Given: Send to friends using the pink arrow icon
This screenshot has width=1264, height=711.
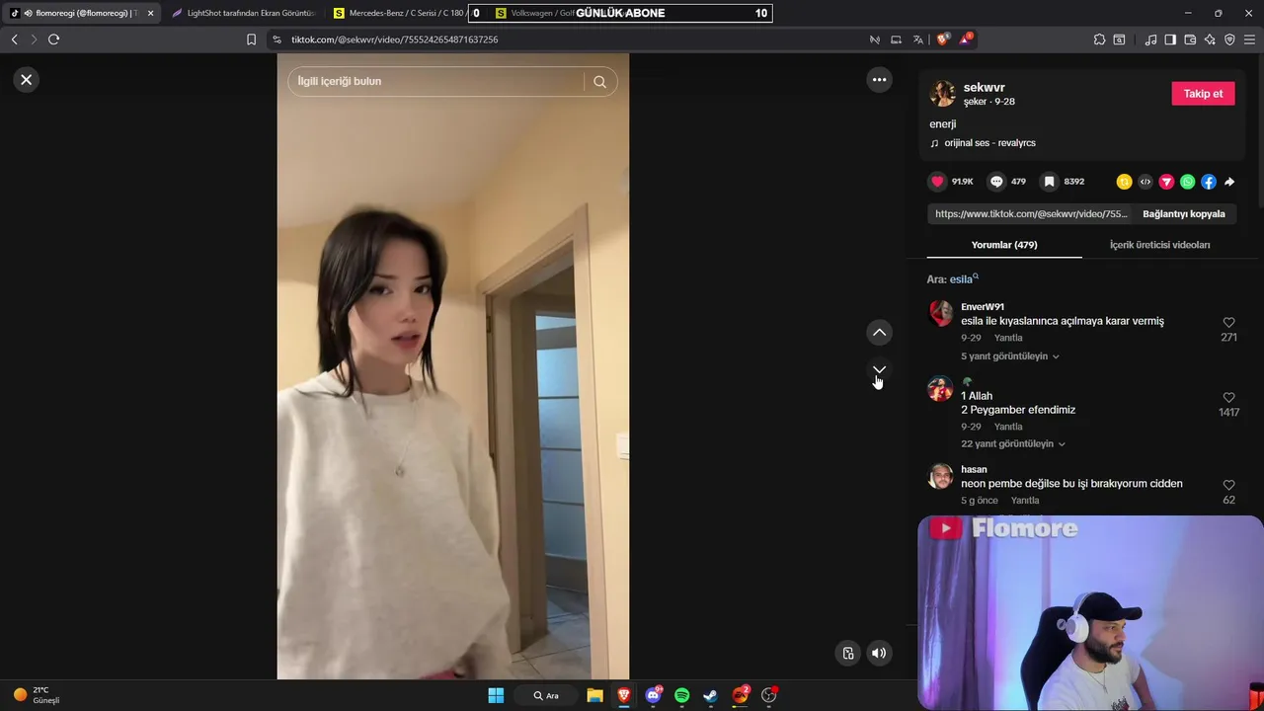Looking at the screenshot, I should point(1166,182).
